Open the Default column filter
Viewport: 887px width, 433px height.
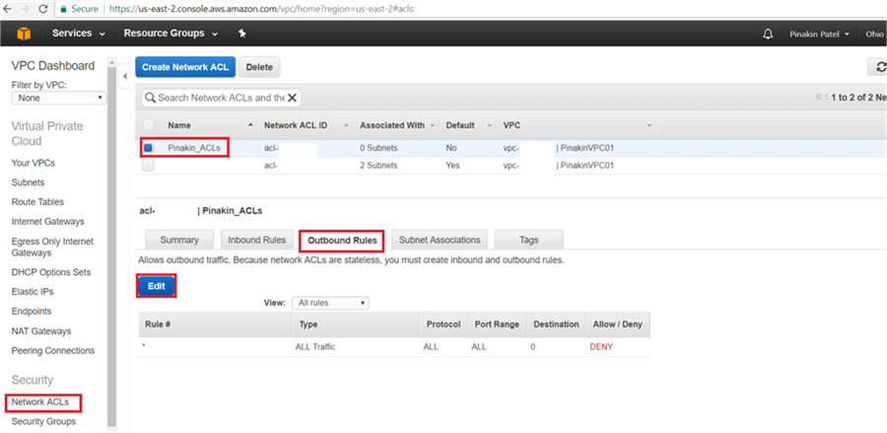488,125
